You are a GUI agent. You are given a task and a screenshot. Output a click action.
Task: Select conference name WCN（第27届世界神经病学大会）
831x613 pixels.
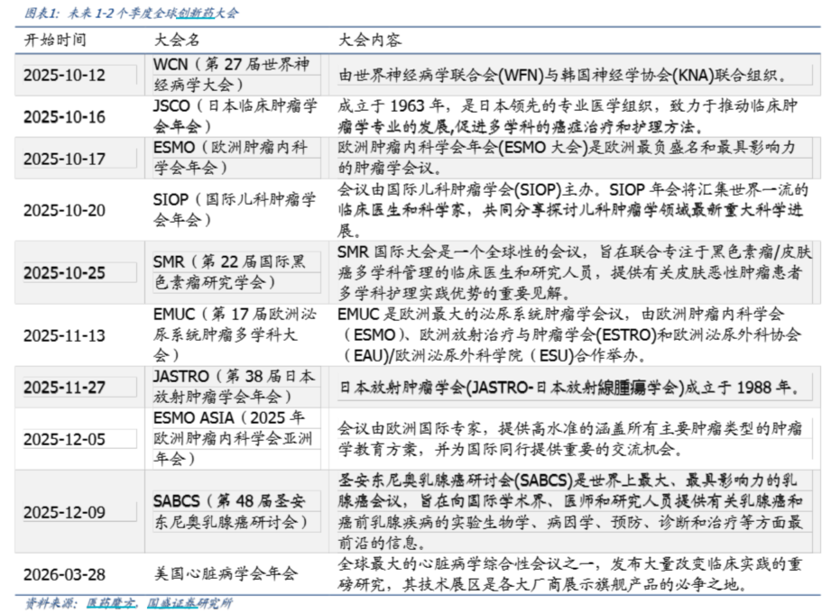click(x=232, y=75)
